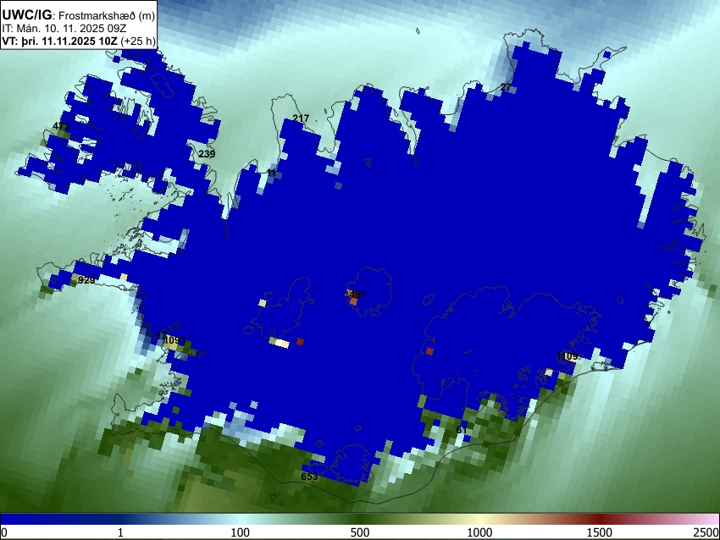The width and height of the screenshot is (720, 540).
Task: Click the dark red section of the color scale
Action: click(x=599, y=520)
